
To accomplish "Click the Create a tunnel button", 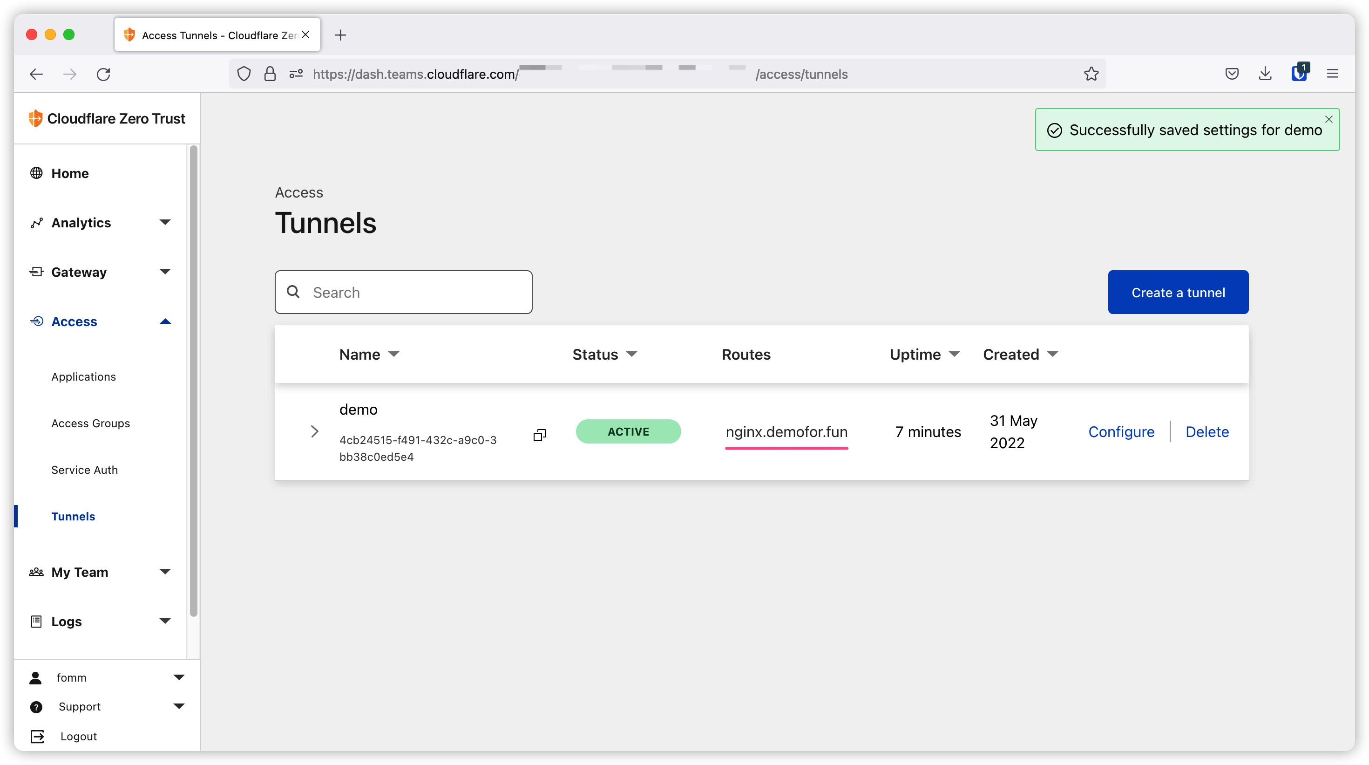I will click(x=1178, y=293).
